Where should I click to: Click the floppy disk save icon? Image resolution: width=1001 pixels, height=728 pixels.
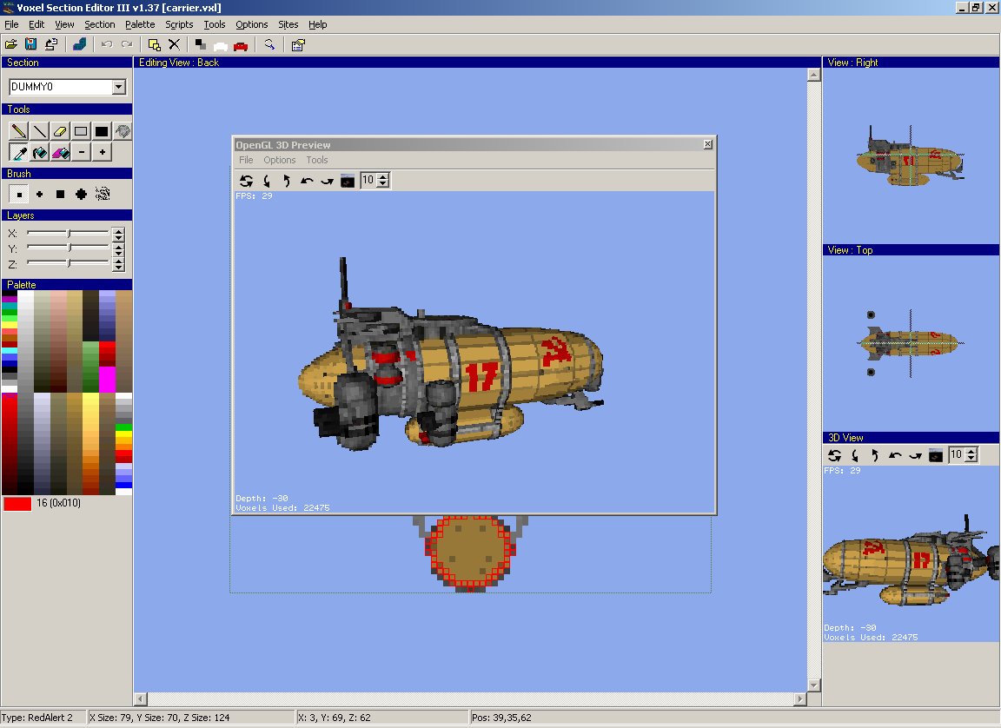[x=30, y=44]
